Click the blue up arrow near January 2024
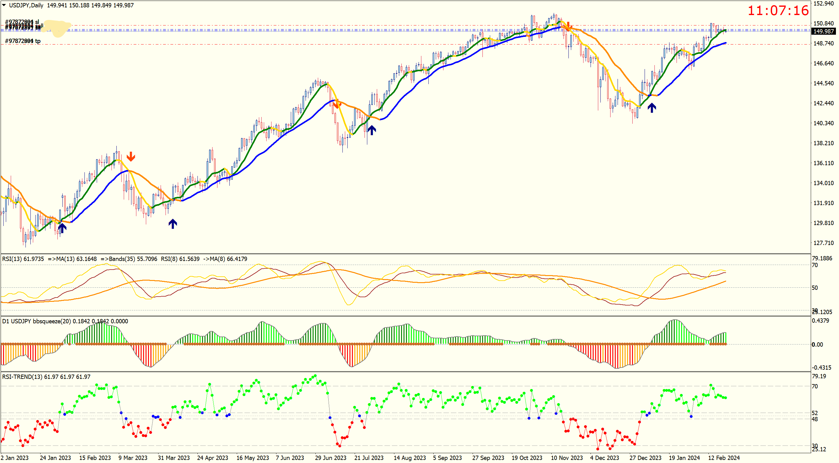Viewport: 839px width, 463px height. pyautogui.click(x=651, y=108)
